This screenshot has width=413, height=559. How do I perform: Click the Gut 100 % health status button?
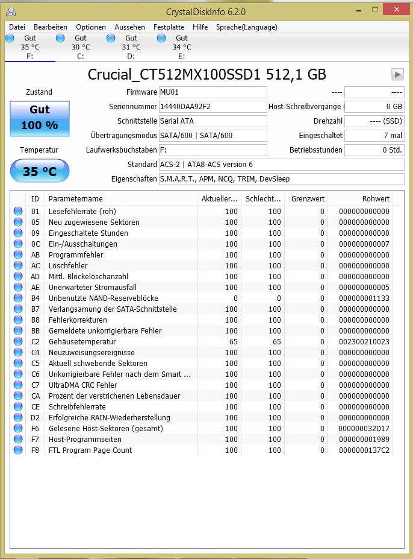(40, 119)
